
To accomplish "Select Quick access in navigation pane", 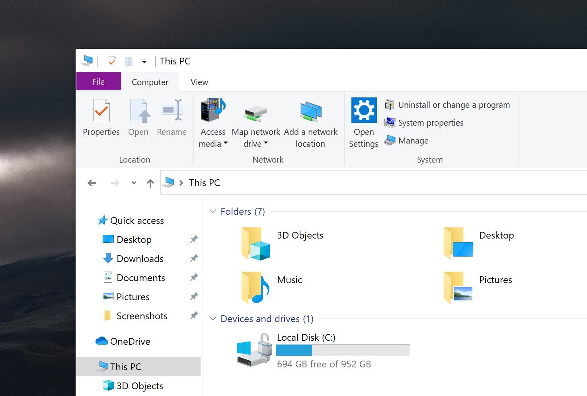I will (137, 221).
